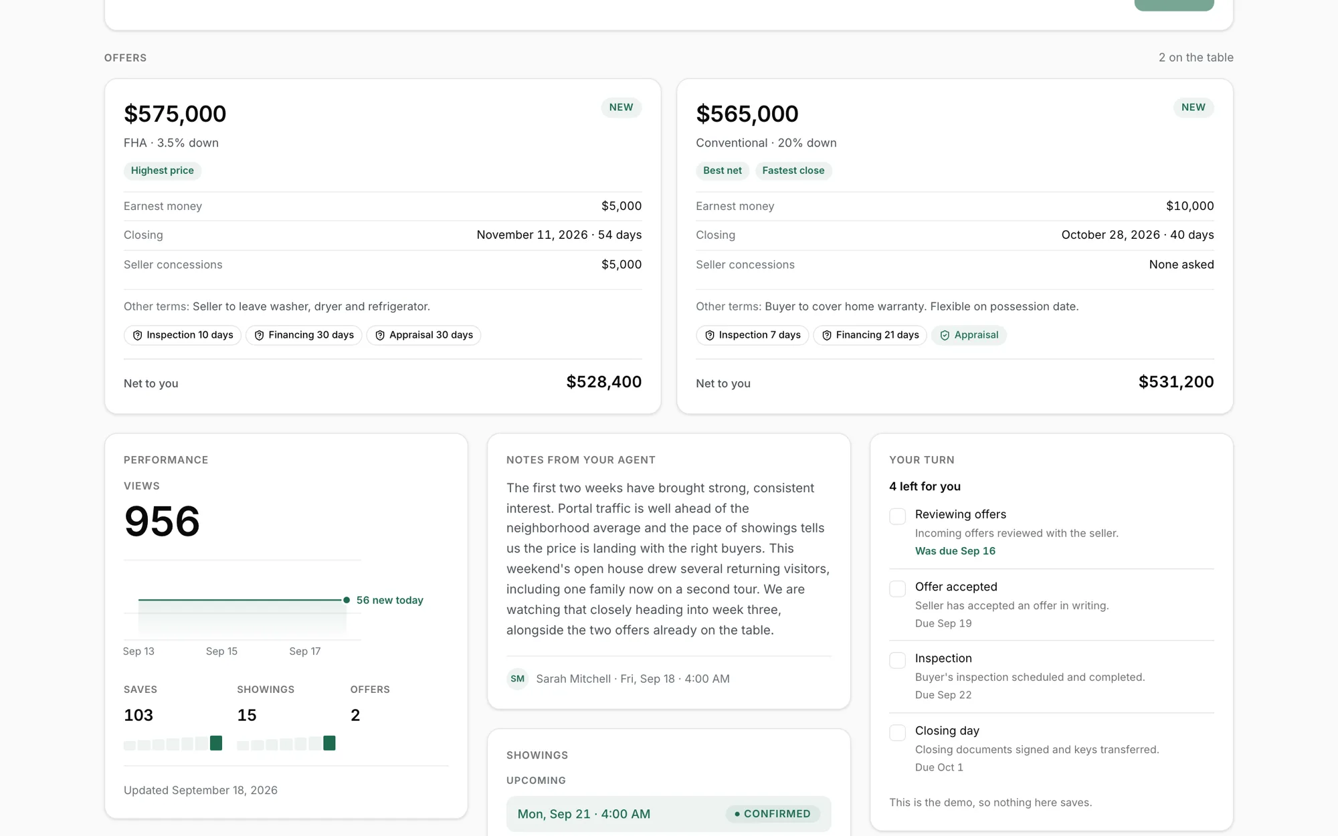Click 'FHA · 3.5% down' loan type text

tap(171, 143)
